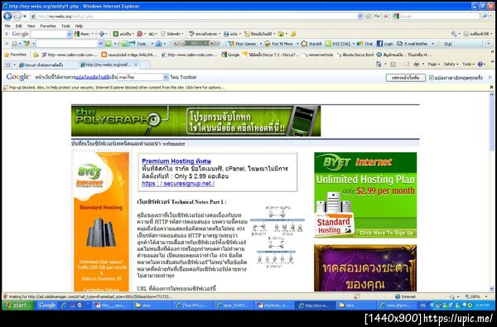Click the Windows Start button

pos(18,305)
